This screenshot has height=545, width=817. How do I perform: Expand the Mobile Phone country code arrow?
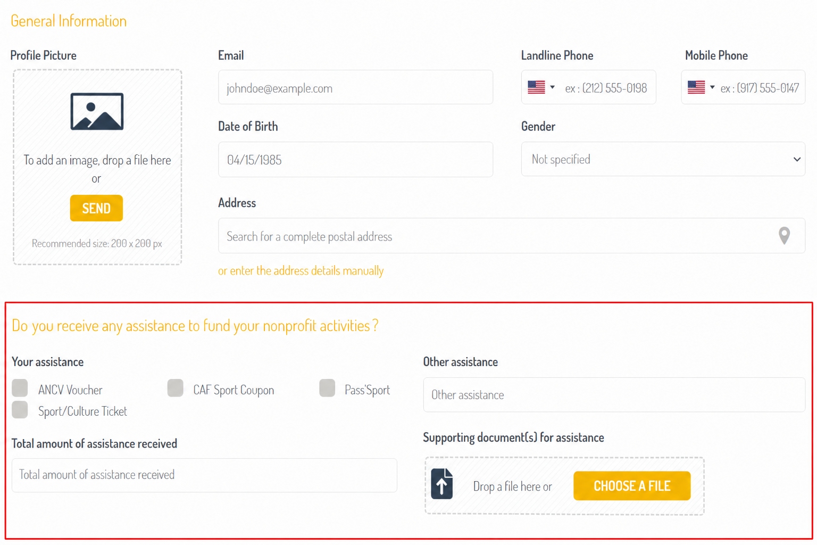712,87
